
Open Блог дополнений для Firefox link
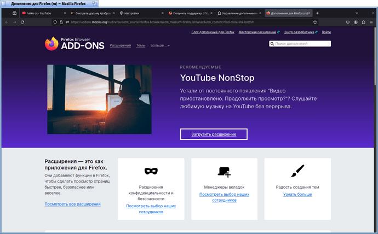pos(213,32)
